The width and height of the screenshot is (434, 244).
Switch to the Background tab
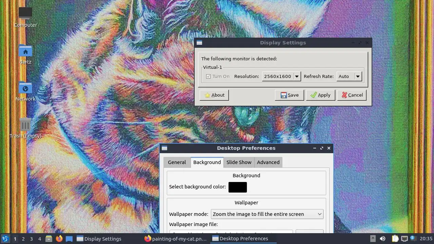tap(207, 162)
